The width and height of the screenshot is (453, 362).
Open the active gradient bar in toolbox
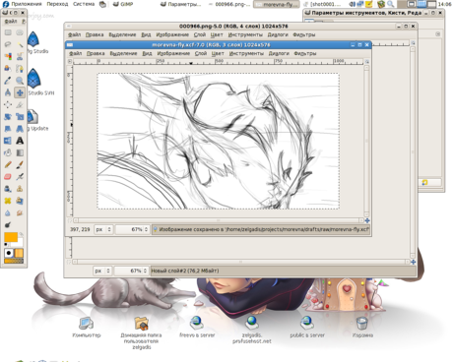(x=14, y=261)
